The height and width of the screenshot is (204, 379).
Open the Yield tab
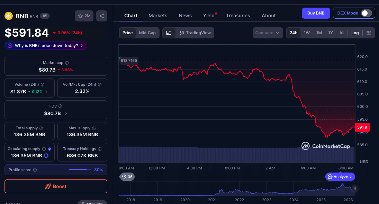209,16
